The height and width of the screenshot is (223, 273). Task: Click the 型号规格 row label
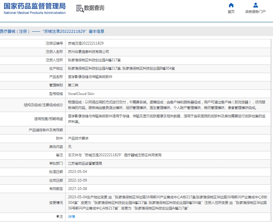[56, 94]
